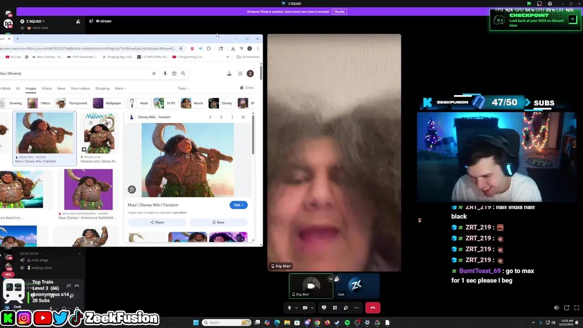
Task: Open the Tools dropdown
Action: point(183,88)
